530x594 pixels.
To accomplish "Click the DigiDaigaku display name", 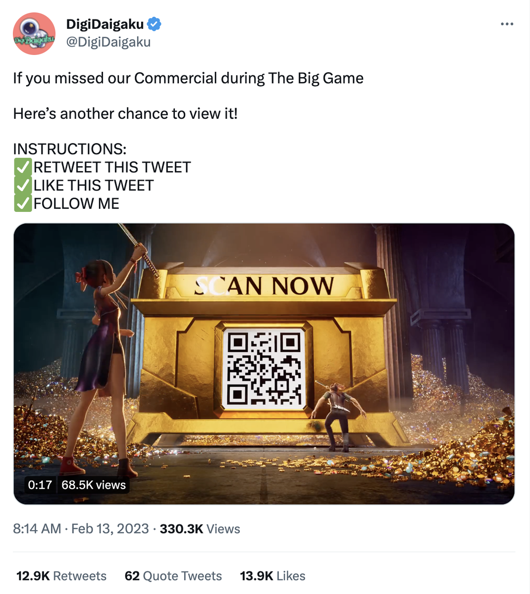I will click(x=105, y=24).
